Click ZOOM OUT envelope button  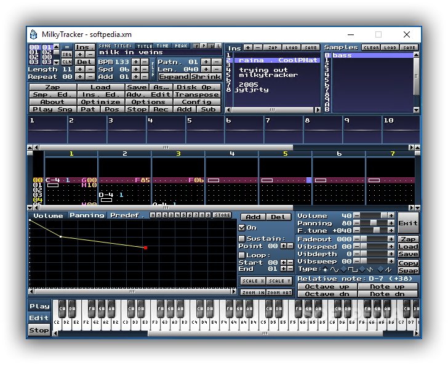click(279, 292)
